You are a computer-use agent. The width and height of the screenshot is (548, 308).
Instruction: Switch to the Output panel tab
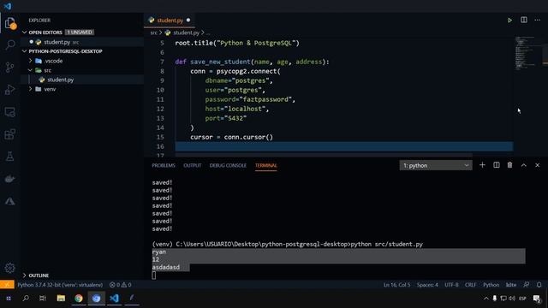pyautogui.click(x=192, y=165)
